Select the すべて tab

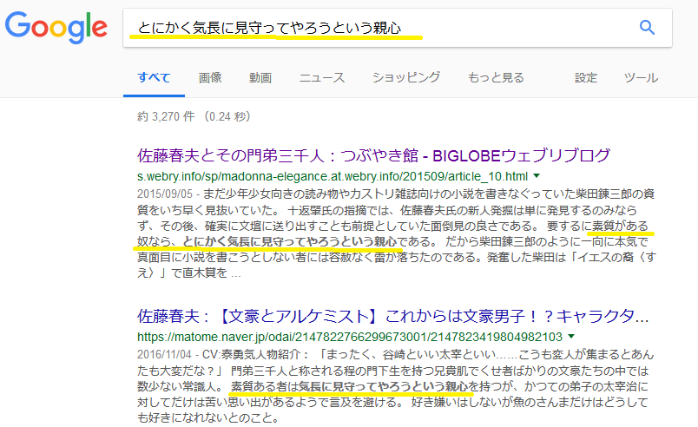point(154,78)
